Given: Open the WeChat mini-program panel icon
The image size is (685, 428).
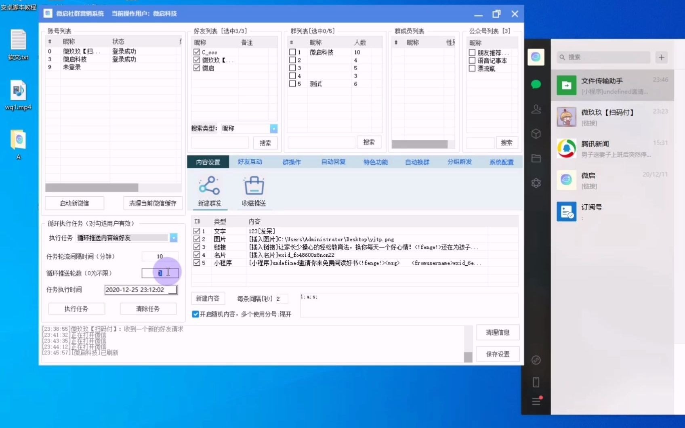Looking at the screenshot, I should [x=536, y=360].
